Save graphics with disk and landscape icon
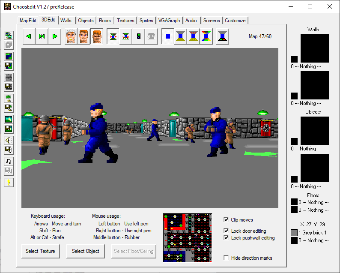 click(9, 129)
